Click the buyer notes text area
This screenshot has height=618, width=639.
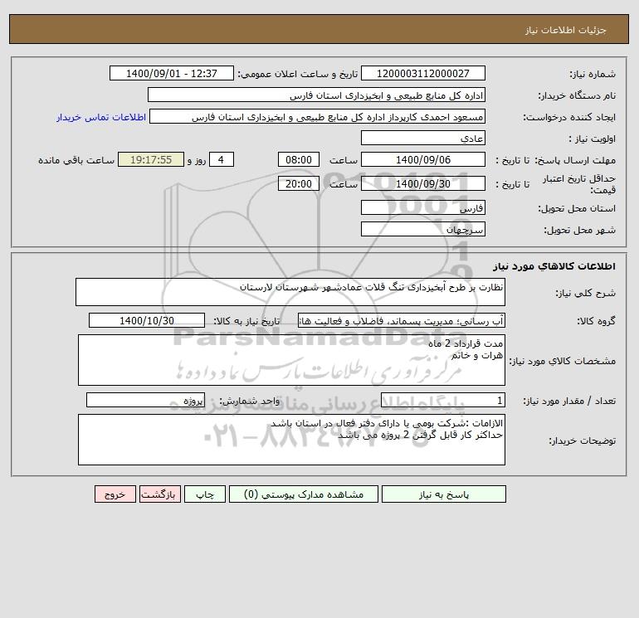click(291, 440)
